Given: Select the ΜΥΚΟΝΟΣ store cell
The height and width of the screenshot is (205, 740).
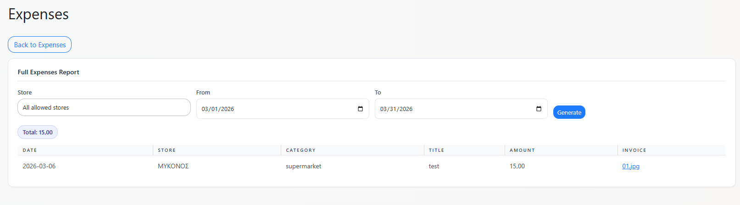Looking at the screenshot, I should click(x=173, y=166).
